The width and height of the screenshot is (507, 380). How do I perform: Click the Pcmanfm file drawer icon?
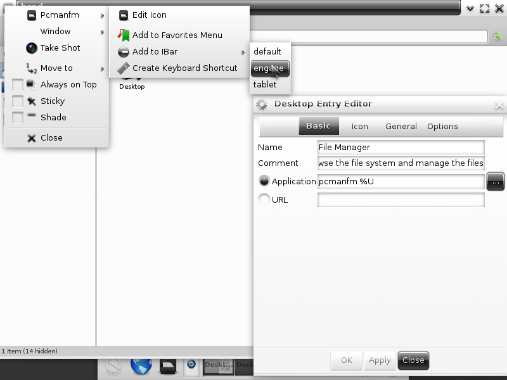click(32, 15)
